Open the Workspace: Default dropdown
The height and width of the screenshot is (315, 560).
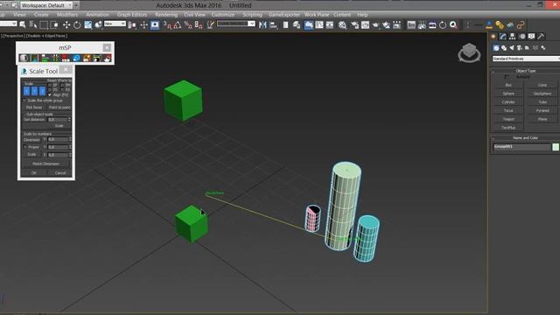coord(46,5)
